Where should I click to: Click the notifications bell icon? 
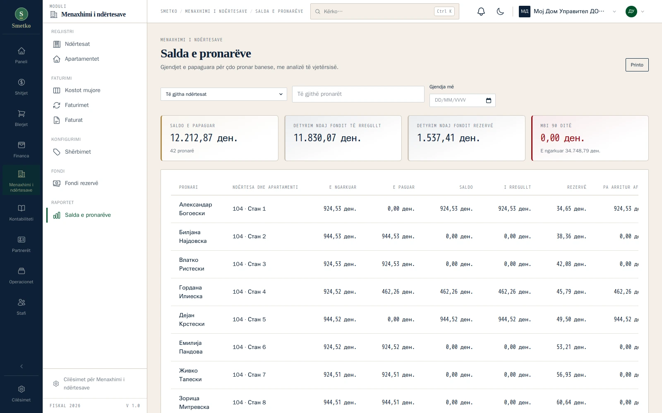[481, 12]
